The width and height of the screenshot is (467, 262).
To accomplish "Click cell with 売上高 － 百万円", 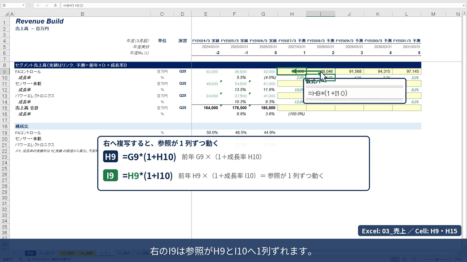I will click(x=32, y=28).
